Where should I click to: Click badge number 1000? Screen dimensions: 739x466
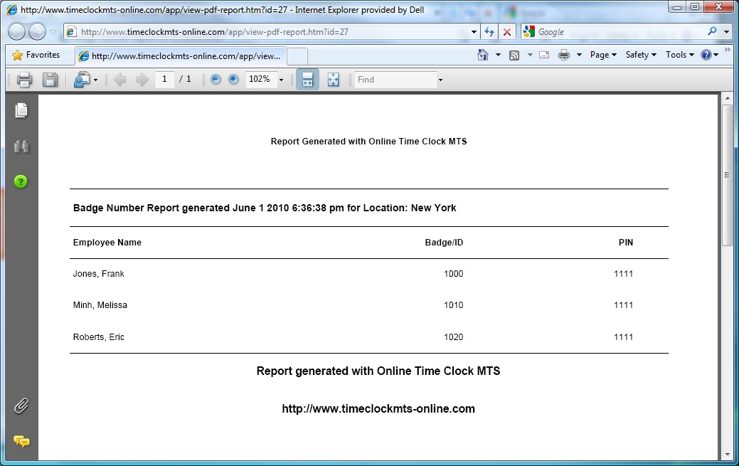point(453,274)
